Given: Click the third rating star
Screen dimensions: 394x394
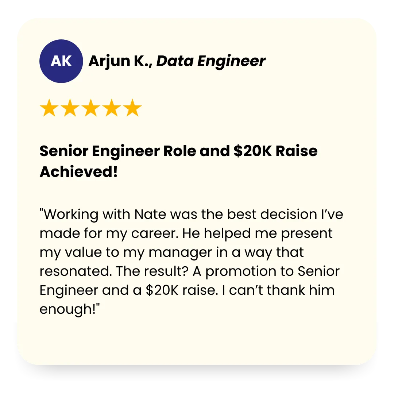Looking at the screenshot, I should click(x=91, y=108).
